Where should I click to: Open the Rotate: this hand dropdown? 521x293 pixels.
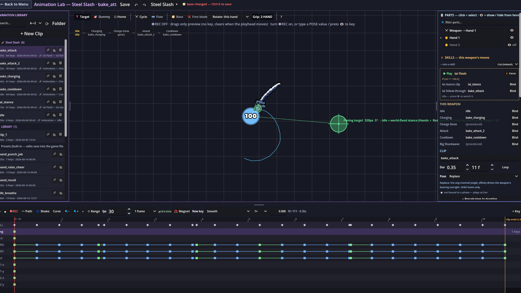[230, 17]
